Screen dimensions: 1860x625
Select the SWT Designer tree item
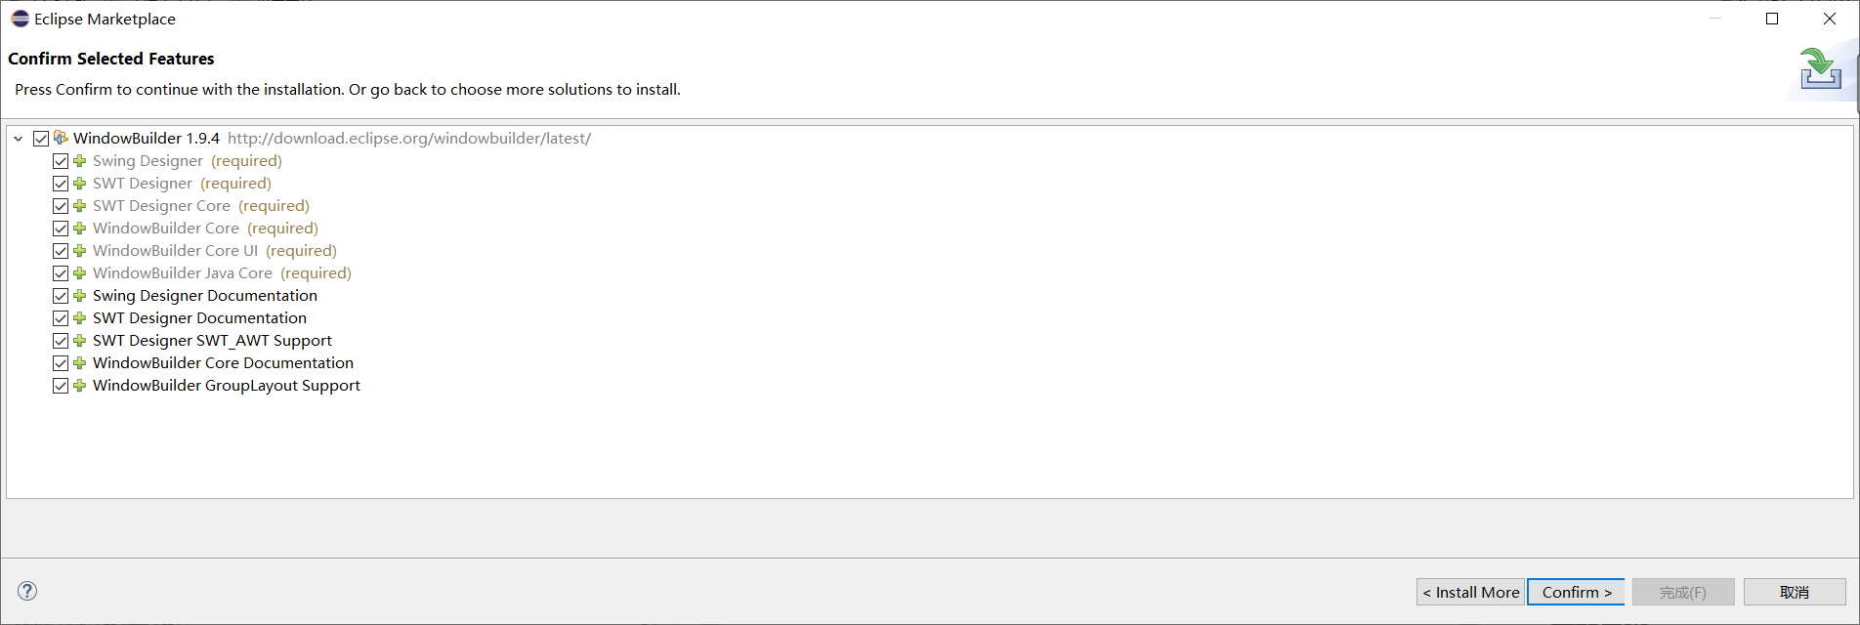click(x=143, y=183)
